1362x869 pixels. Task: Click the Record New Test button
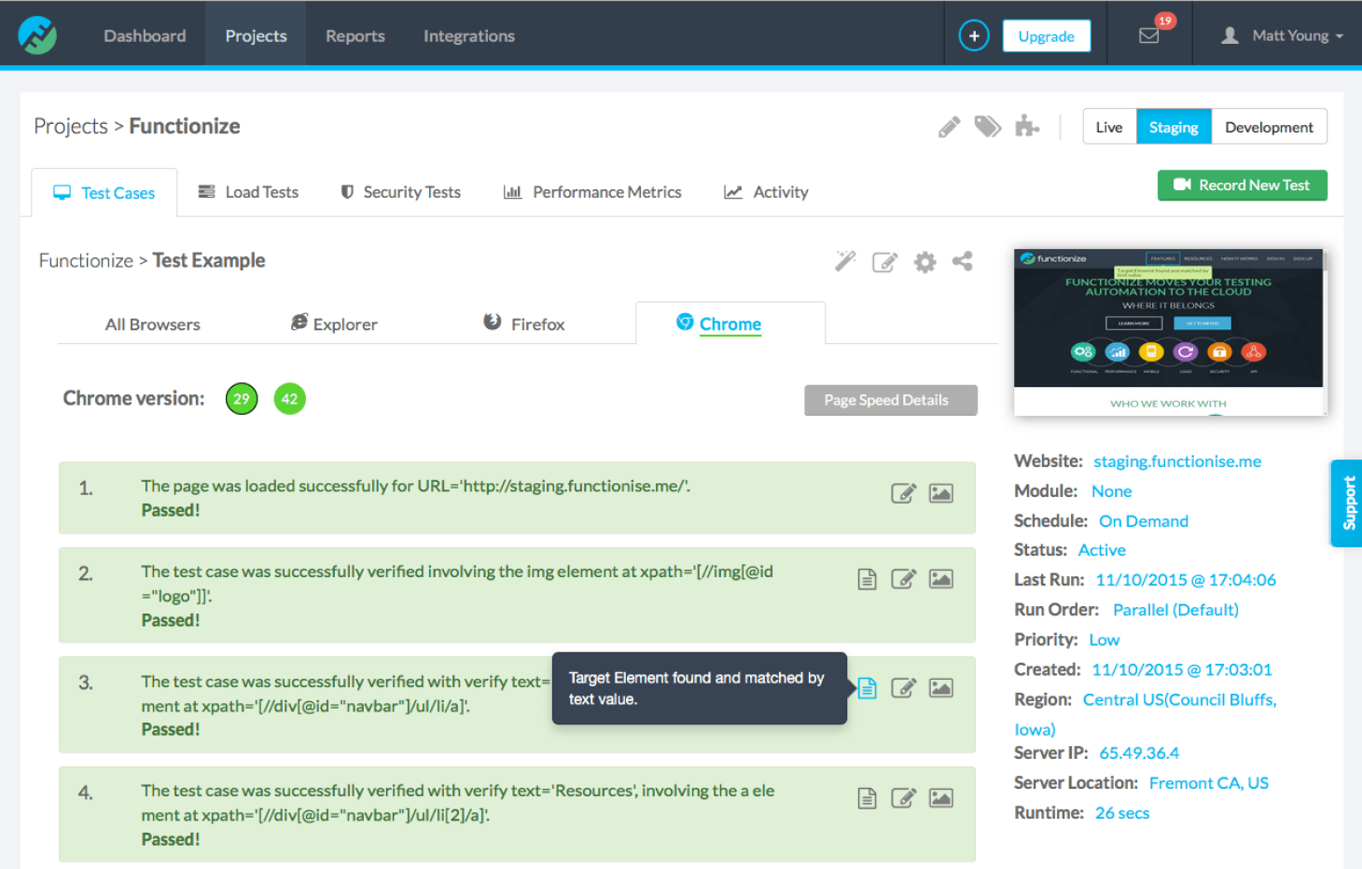pos(1242,185)
